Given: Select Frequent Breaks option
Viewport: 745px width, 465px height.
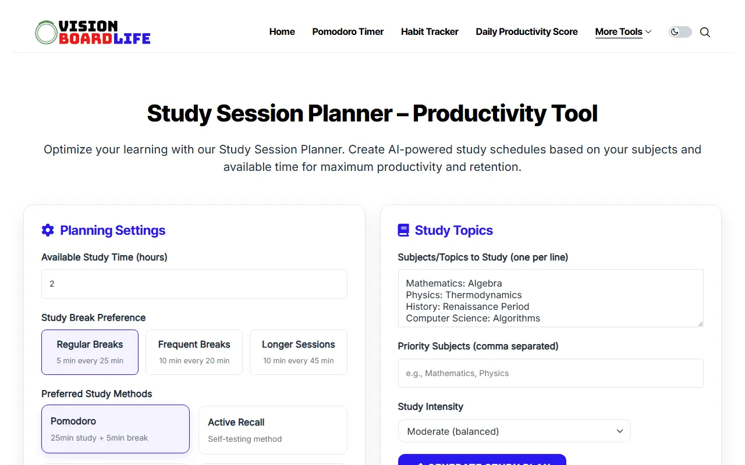Looking at the screenshot, I should point(194,352).
